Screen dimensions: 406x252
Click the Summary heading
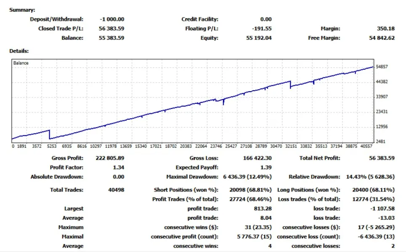pos(22,10)
